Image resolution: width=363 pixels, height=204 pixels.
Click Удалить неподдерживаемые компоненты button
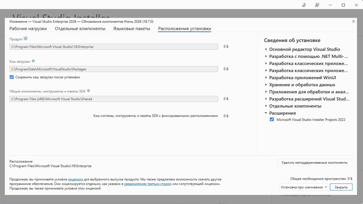tap(315, 162)
